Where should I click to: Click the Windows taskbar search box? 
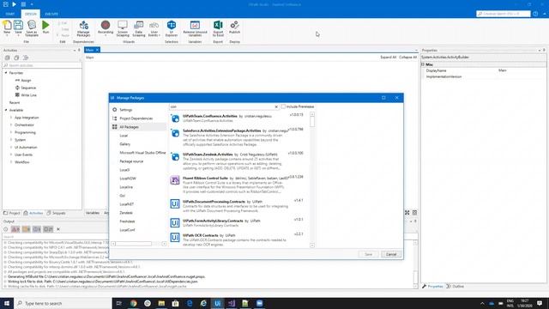63,303
